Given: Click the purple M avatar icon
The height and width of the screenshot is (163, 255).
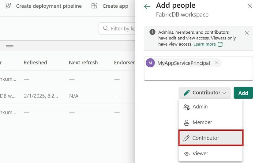Looking at the screenshot, I should coord(150,63).
